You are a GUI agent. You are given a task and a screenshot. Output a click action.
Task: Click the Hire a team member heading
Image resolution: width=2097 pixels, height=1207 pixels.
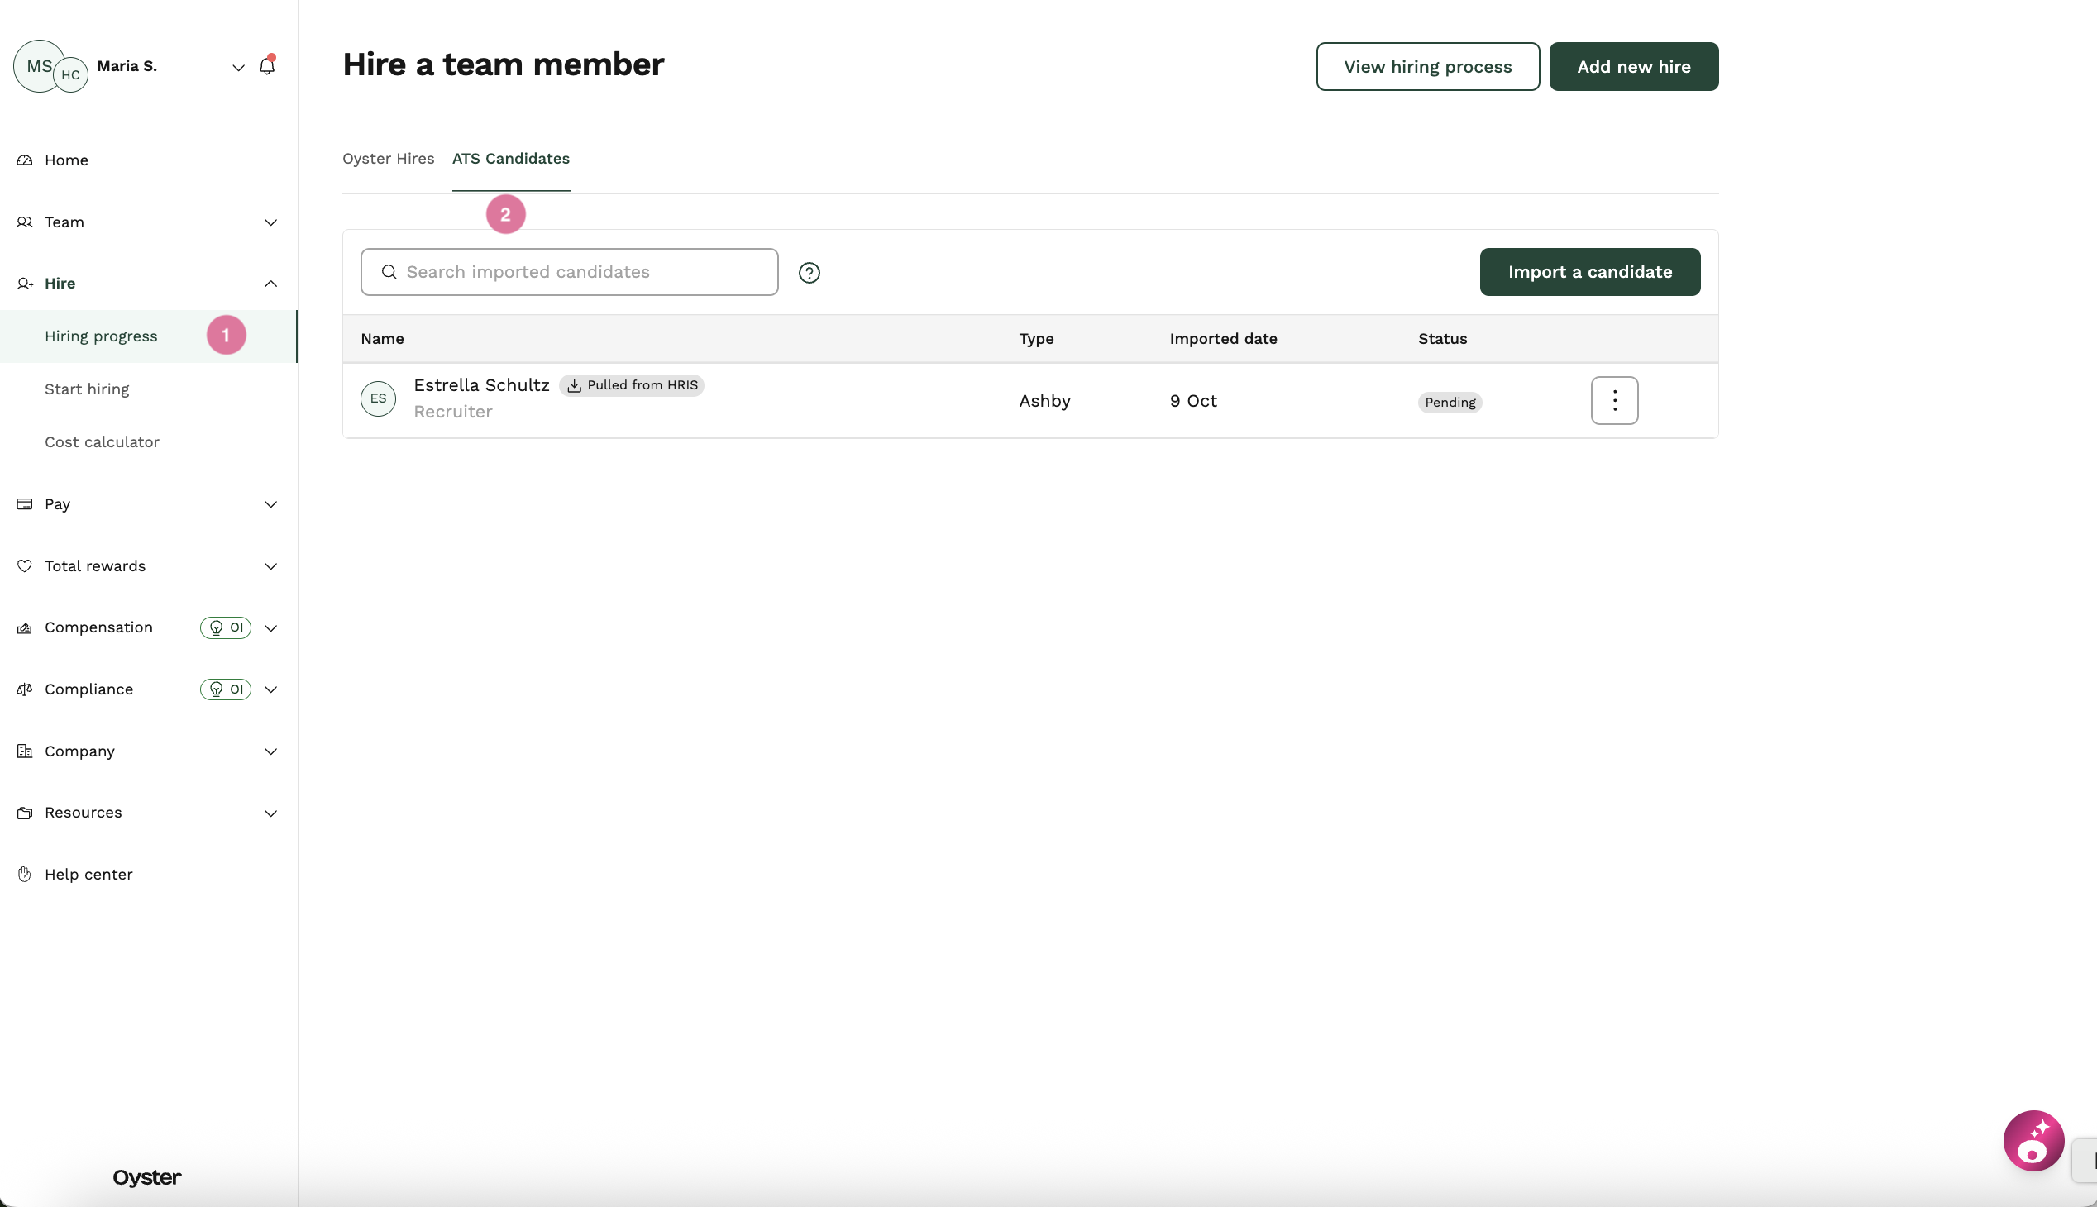[503, 64]
